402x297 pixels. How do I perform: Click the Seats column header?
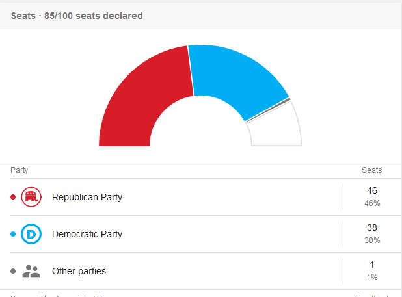click(372, 170)
